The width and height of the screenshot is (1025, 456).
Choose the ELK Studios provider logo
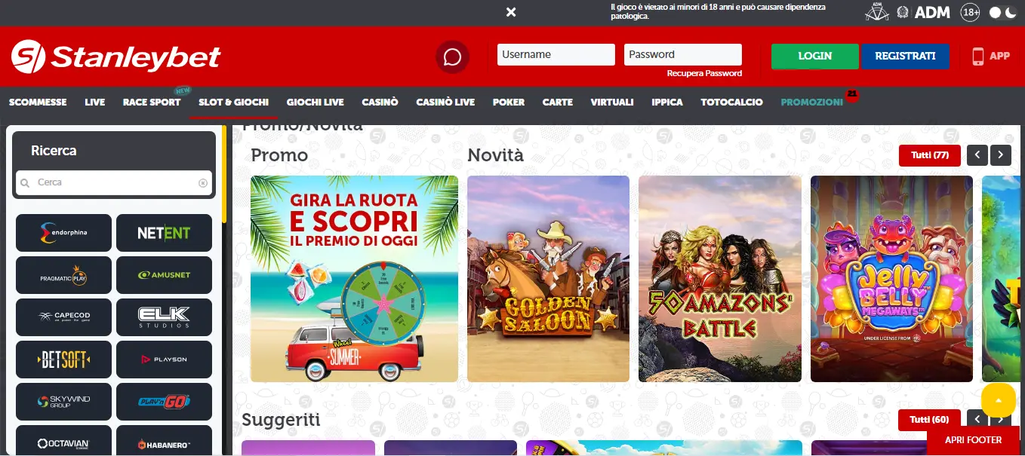click(164, 317)
